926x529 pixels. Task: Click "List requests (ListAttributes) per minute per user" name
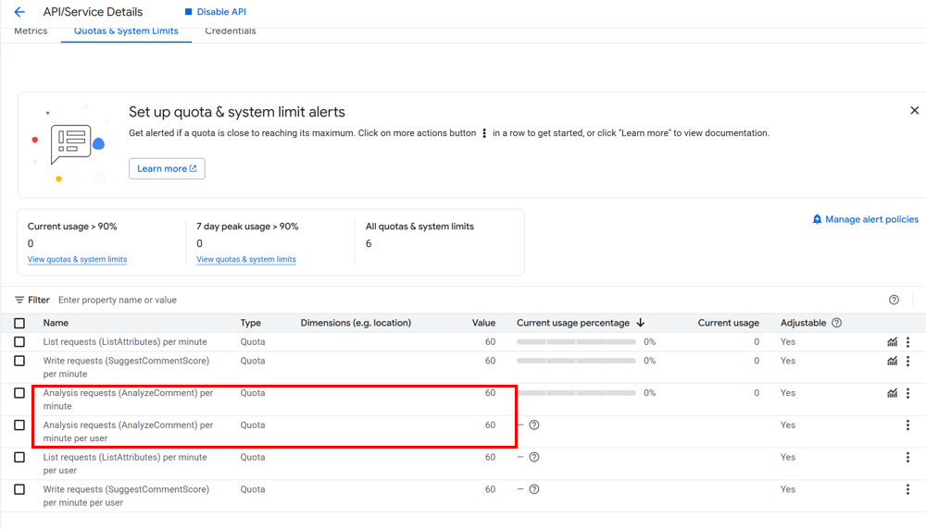click(125, 464)
